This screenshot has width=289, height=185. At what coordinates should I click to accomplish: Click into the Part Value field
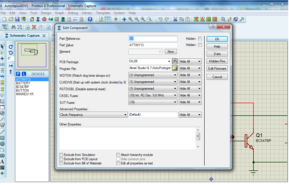[153, 45]
